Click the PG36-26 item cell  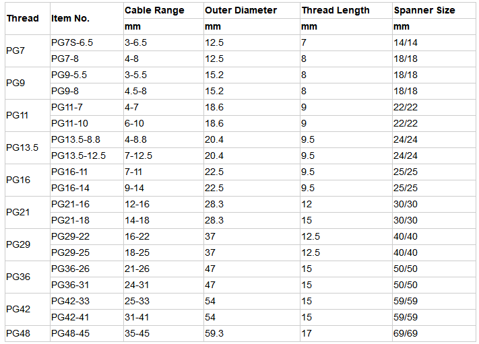(x=70, y=269)
